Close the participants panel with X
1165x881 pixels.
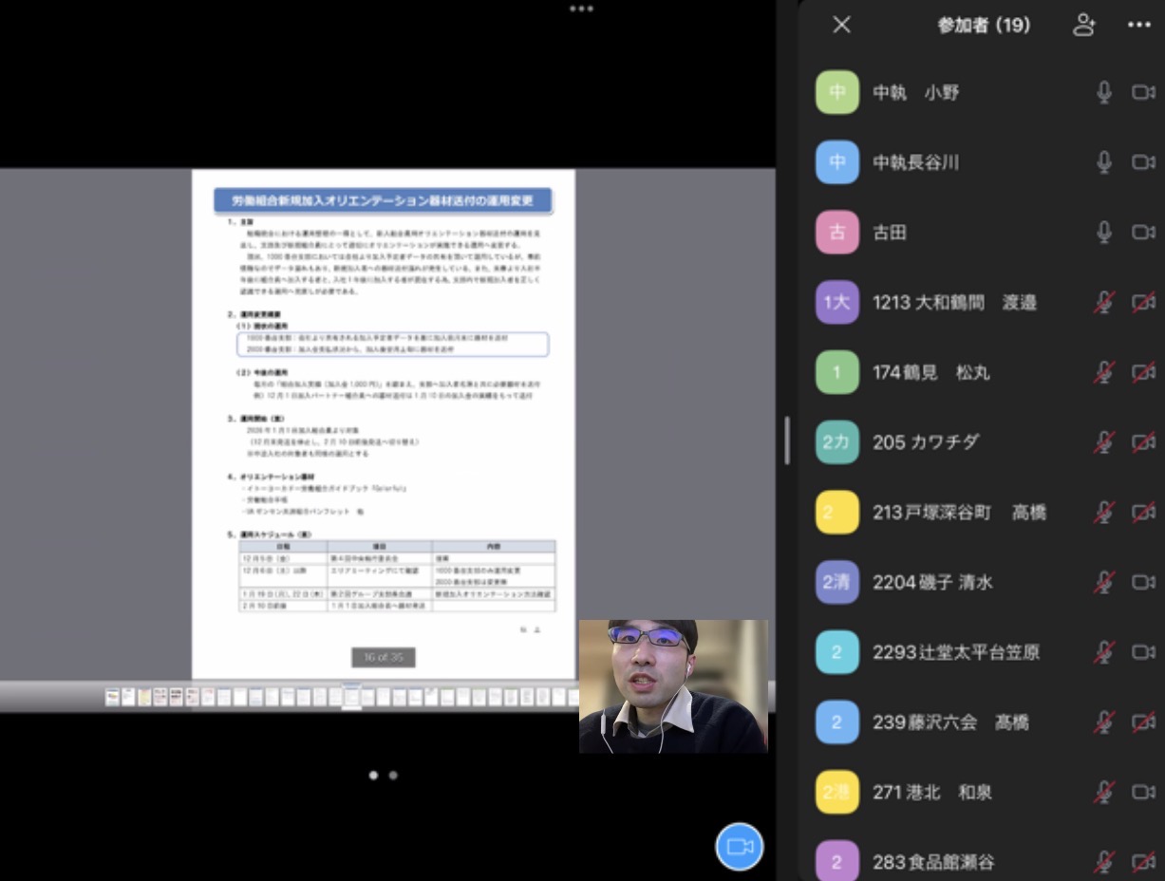pos(841,26)
